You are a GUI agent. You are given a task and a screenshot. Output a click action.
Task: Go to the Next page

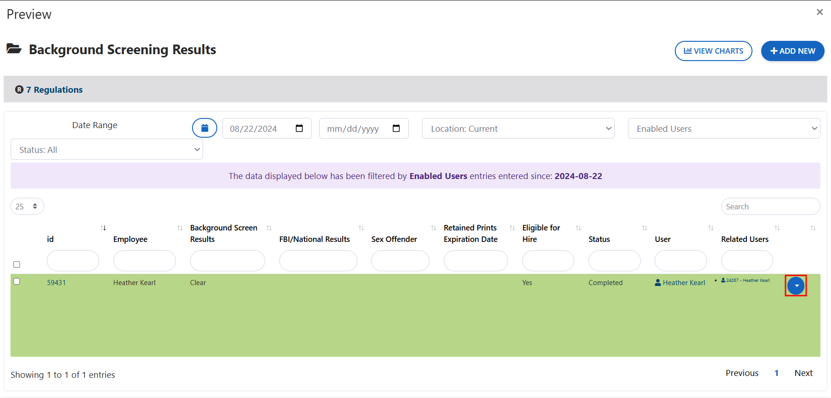click(x=803, y=373)
